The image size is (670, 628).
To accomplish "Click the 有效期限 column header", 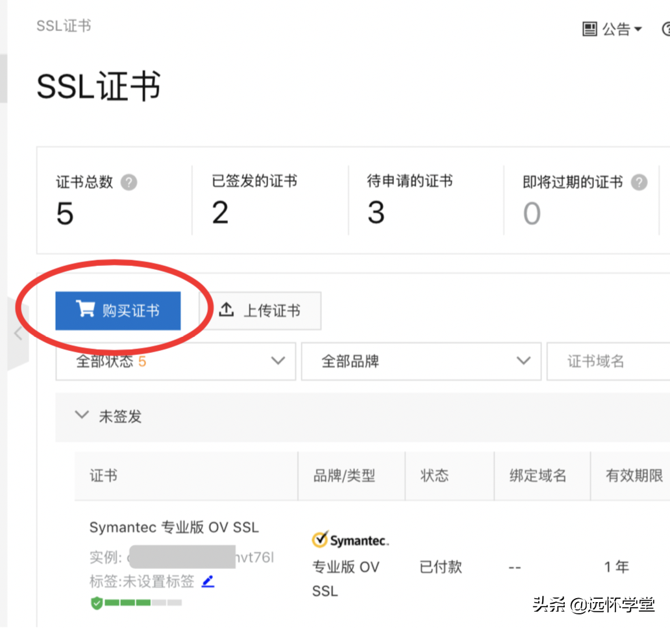I will [634, 476].
